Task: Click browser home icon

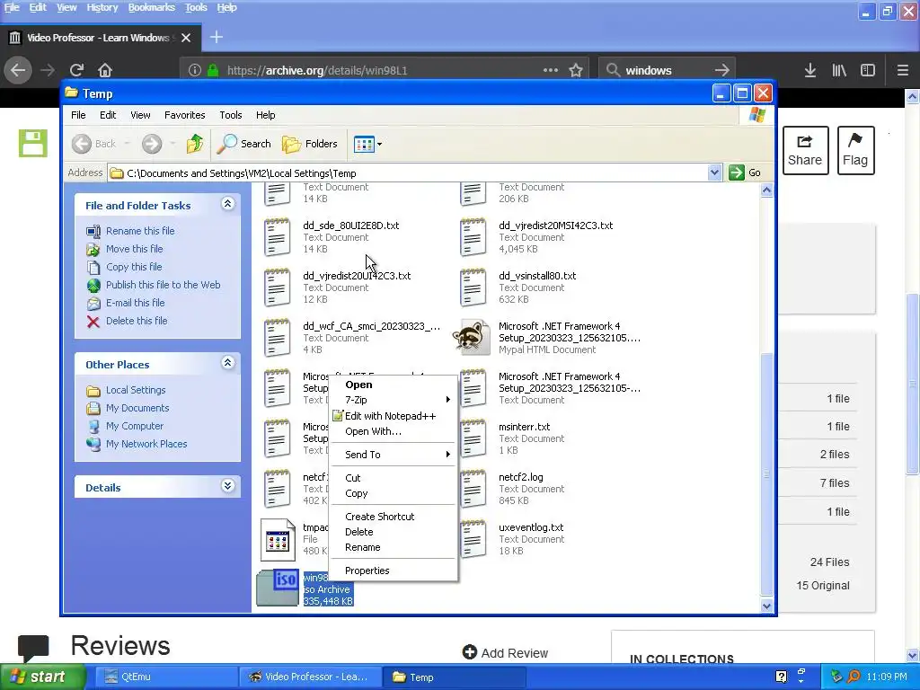Action: 105,70
